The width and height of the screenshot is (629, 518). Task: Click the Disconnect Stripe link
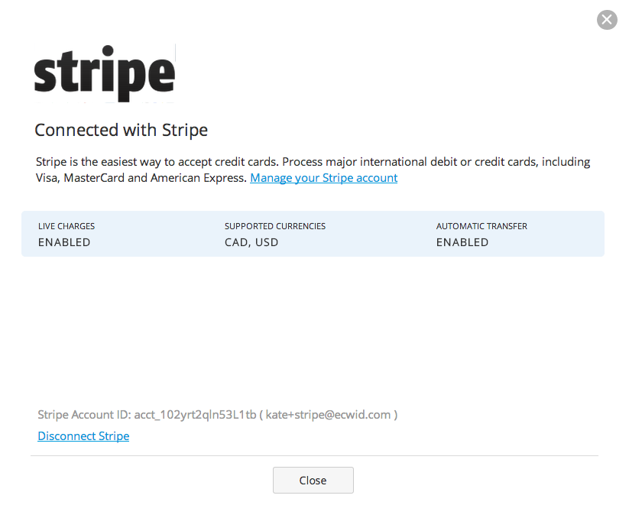tap(83, 435)
